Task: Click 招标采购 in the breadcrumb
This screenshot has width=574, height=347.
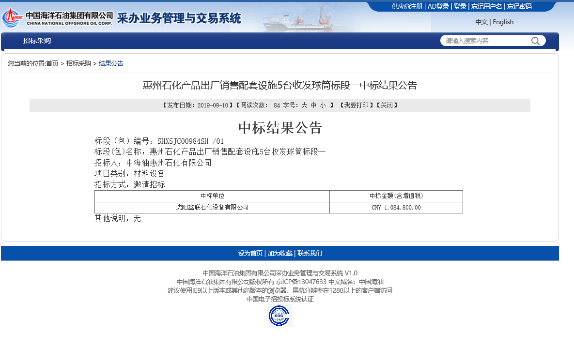Action: pyautogui.click(x=78, y=63)
